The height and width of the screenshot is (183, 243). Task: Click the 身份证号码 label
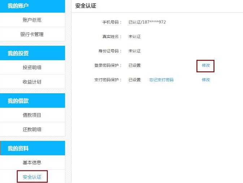coord(110,51)
